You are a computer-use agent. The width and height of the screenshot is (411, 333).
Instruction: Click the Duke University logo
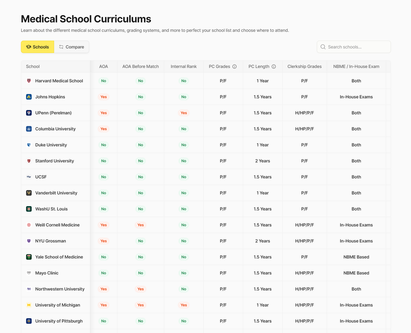click(x=29, y=145)
